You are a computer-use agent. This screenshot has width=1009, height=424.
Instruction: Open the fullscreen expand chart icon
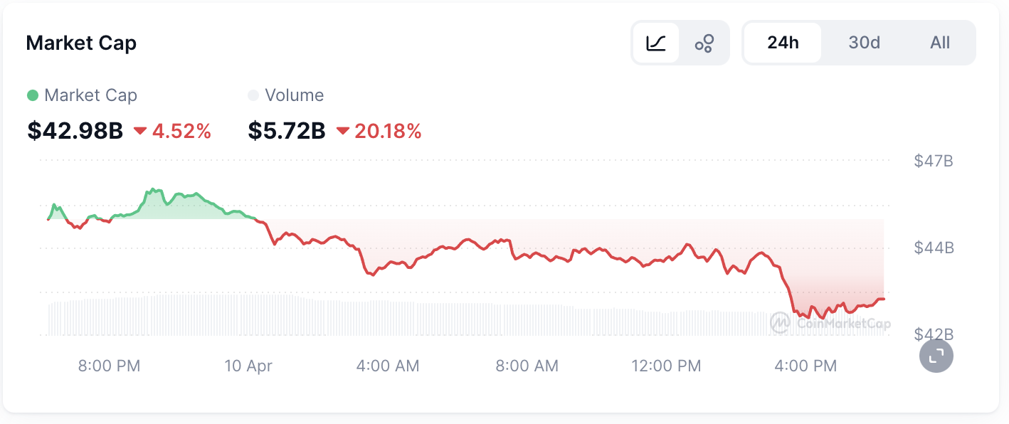click(x=936, y=355)
